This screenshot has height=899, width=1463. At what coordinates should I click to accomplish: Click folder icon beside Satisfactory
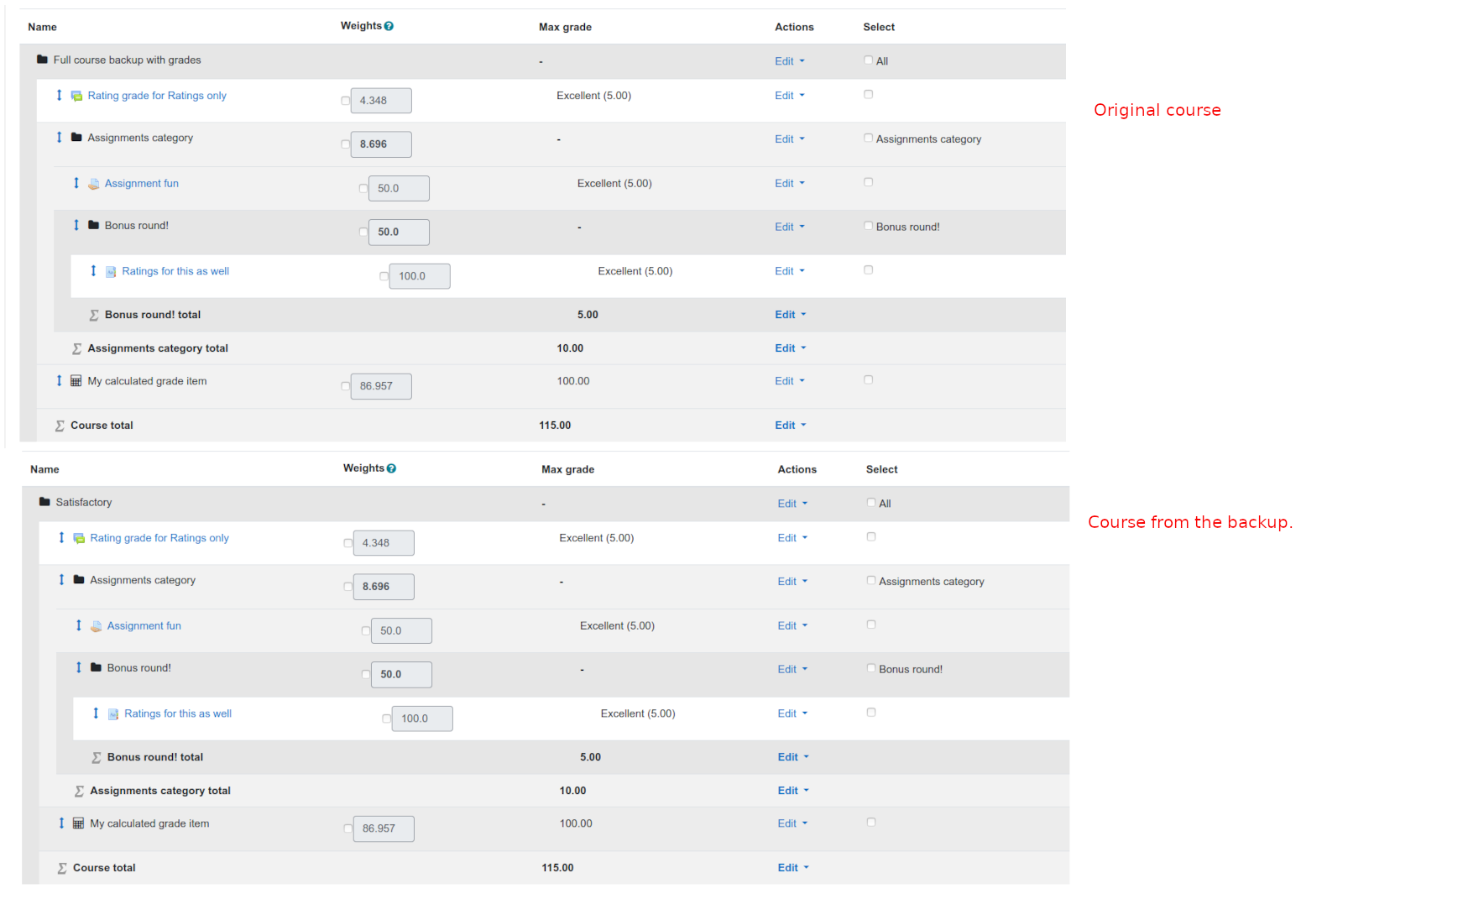[x=44, y=502]
